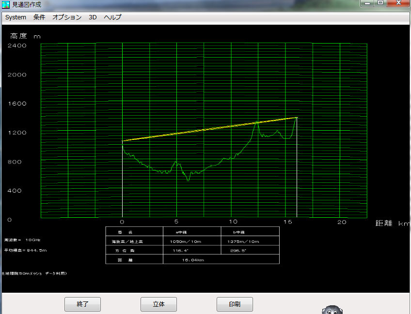
Task: Open the 3D menu
Action: point(93,17)
